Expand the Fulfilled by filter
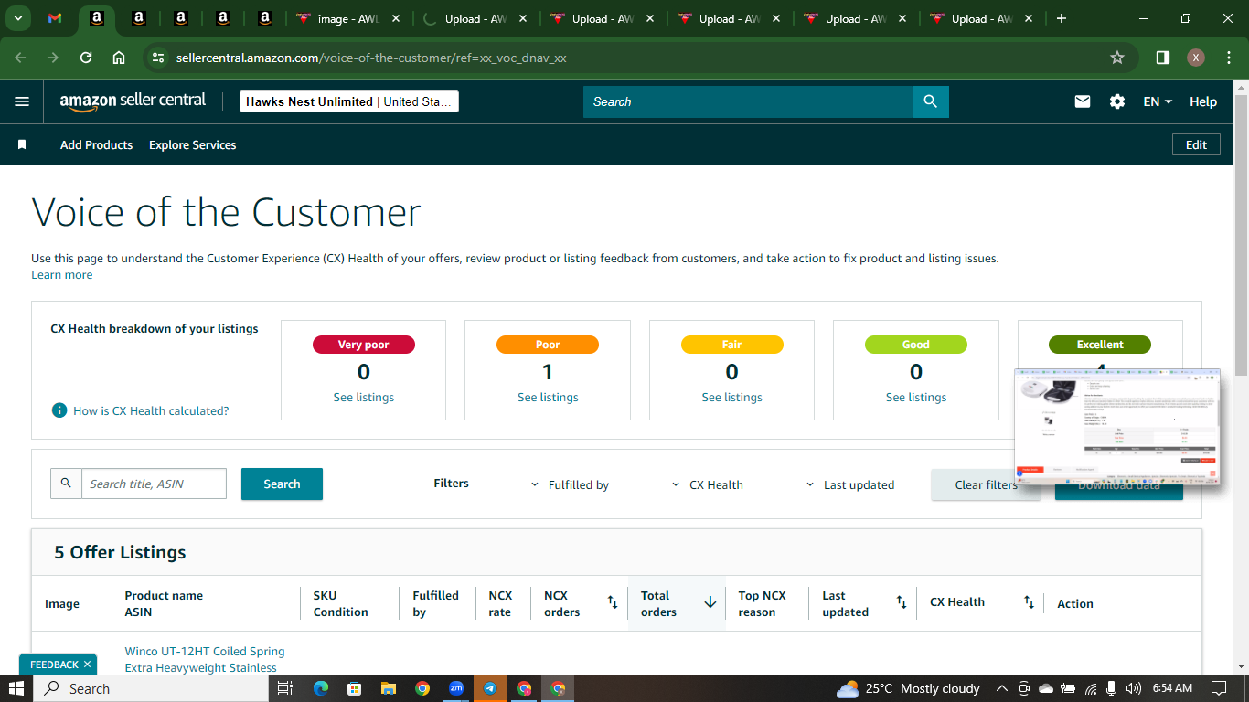Screen dimensions: 1249x702 [570, 484]
